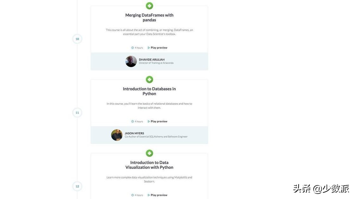Click green icon above Data Visualization course
This screenshot has height=199, width=355.
pyautogui.click(x=149, y=153)
